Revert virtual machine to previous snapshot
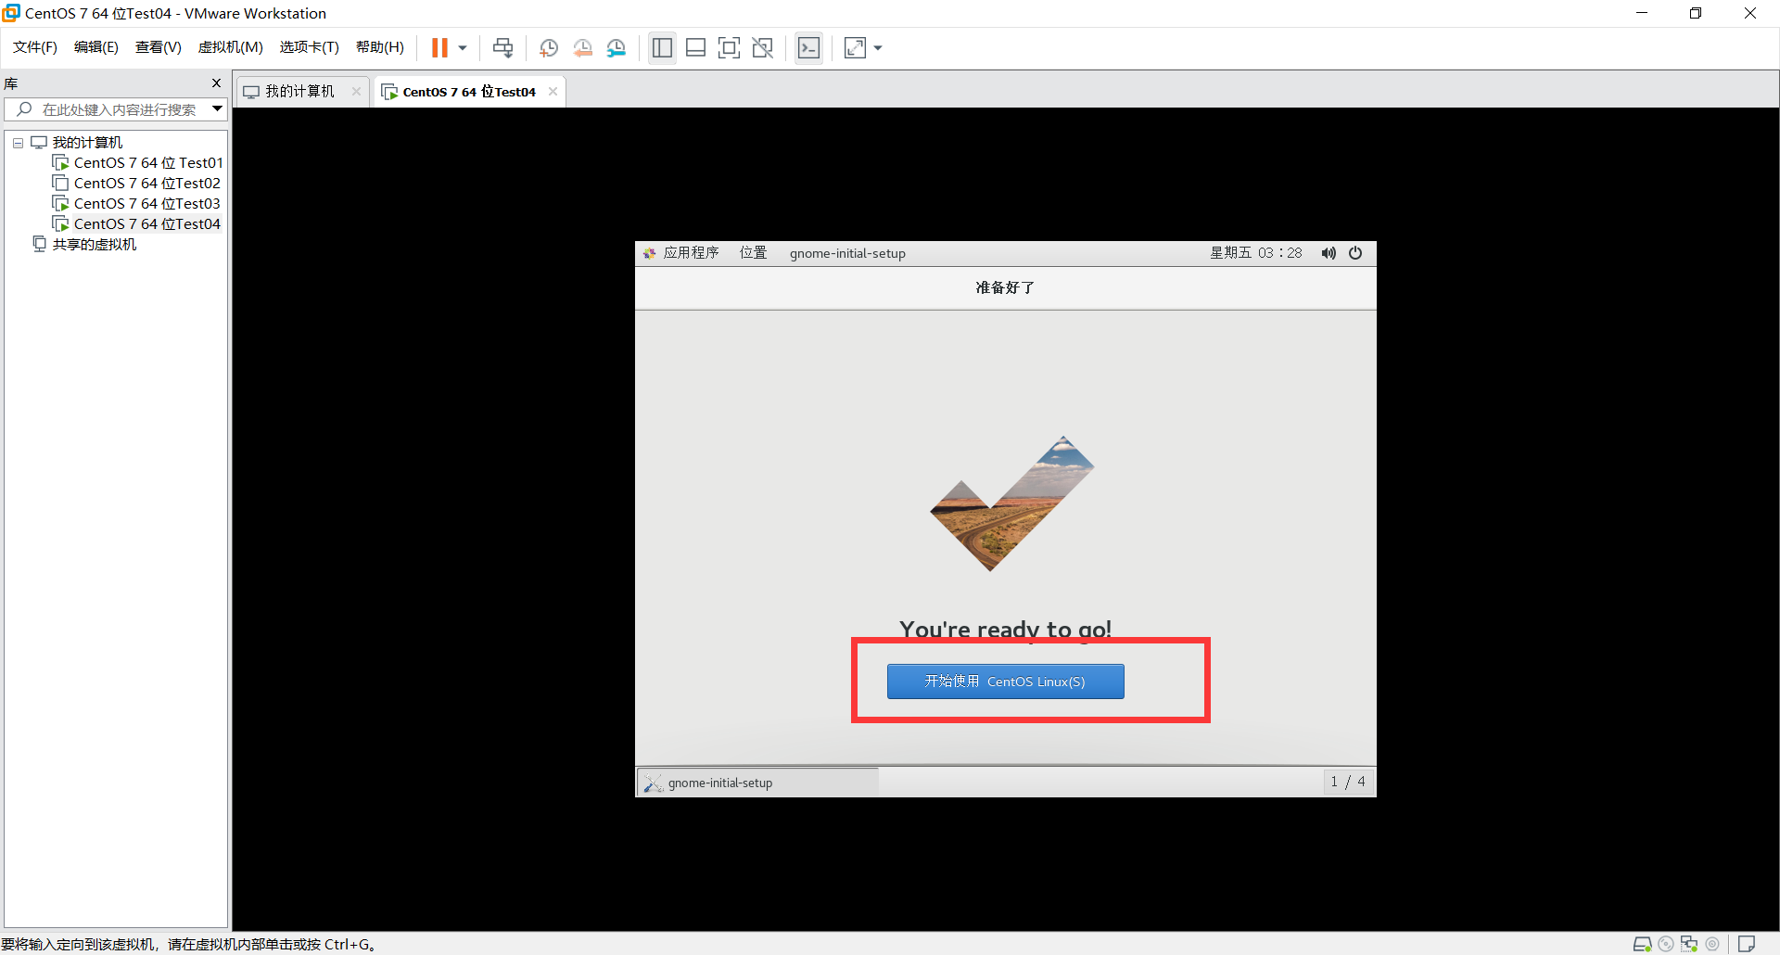This screenshot has width=1780, height=955. 582,47
